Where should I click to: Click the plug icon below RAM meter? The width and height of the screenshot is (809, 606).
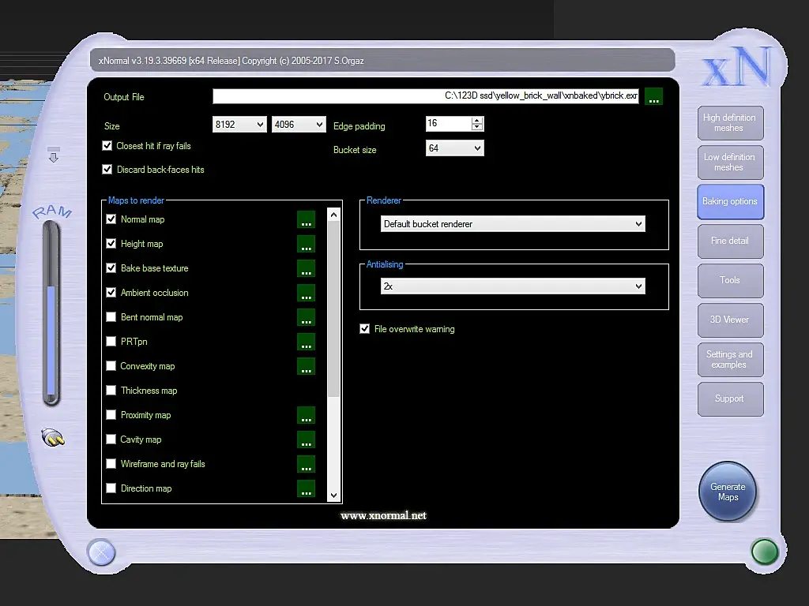pyautogui.click(x=53, y=437)
